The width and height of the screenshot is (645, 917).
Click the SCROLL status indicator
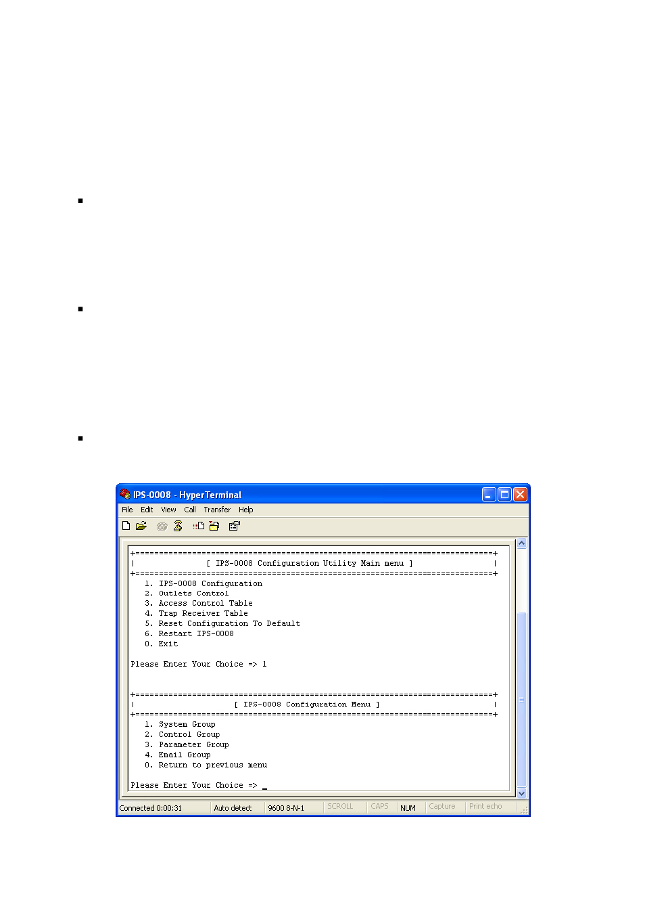pyautogui.click(x=340, y=807)
